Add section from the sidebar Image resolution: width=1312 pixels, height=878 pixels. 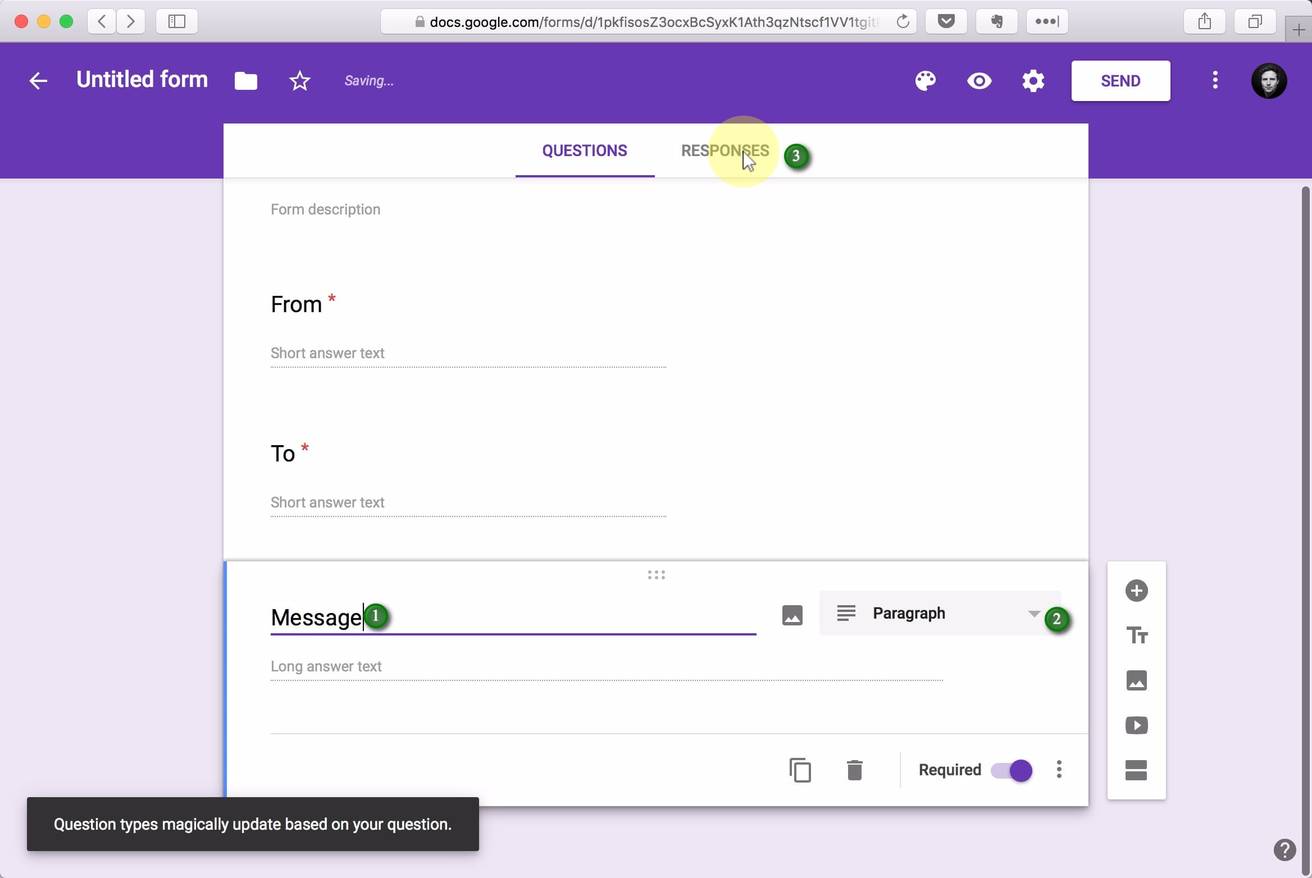(1137, 770)
